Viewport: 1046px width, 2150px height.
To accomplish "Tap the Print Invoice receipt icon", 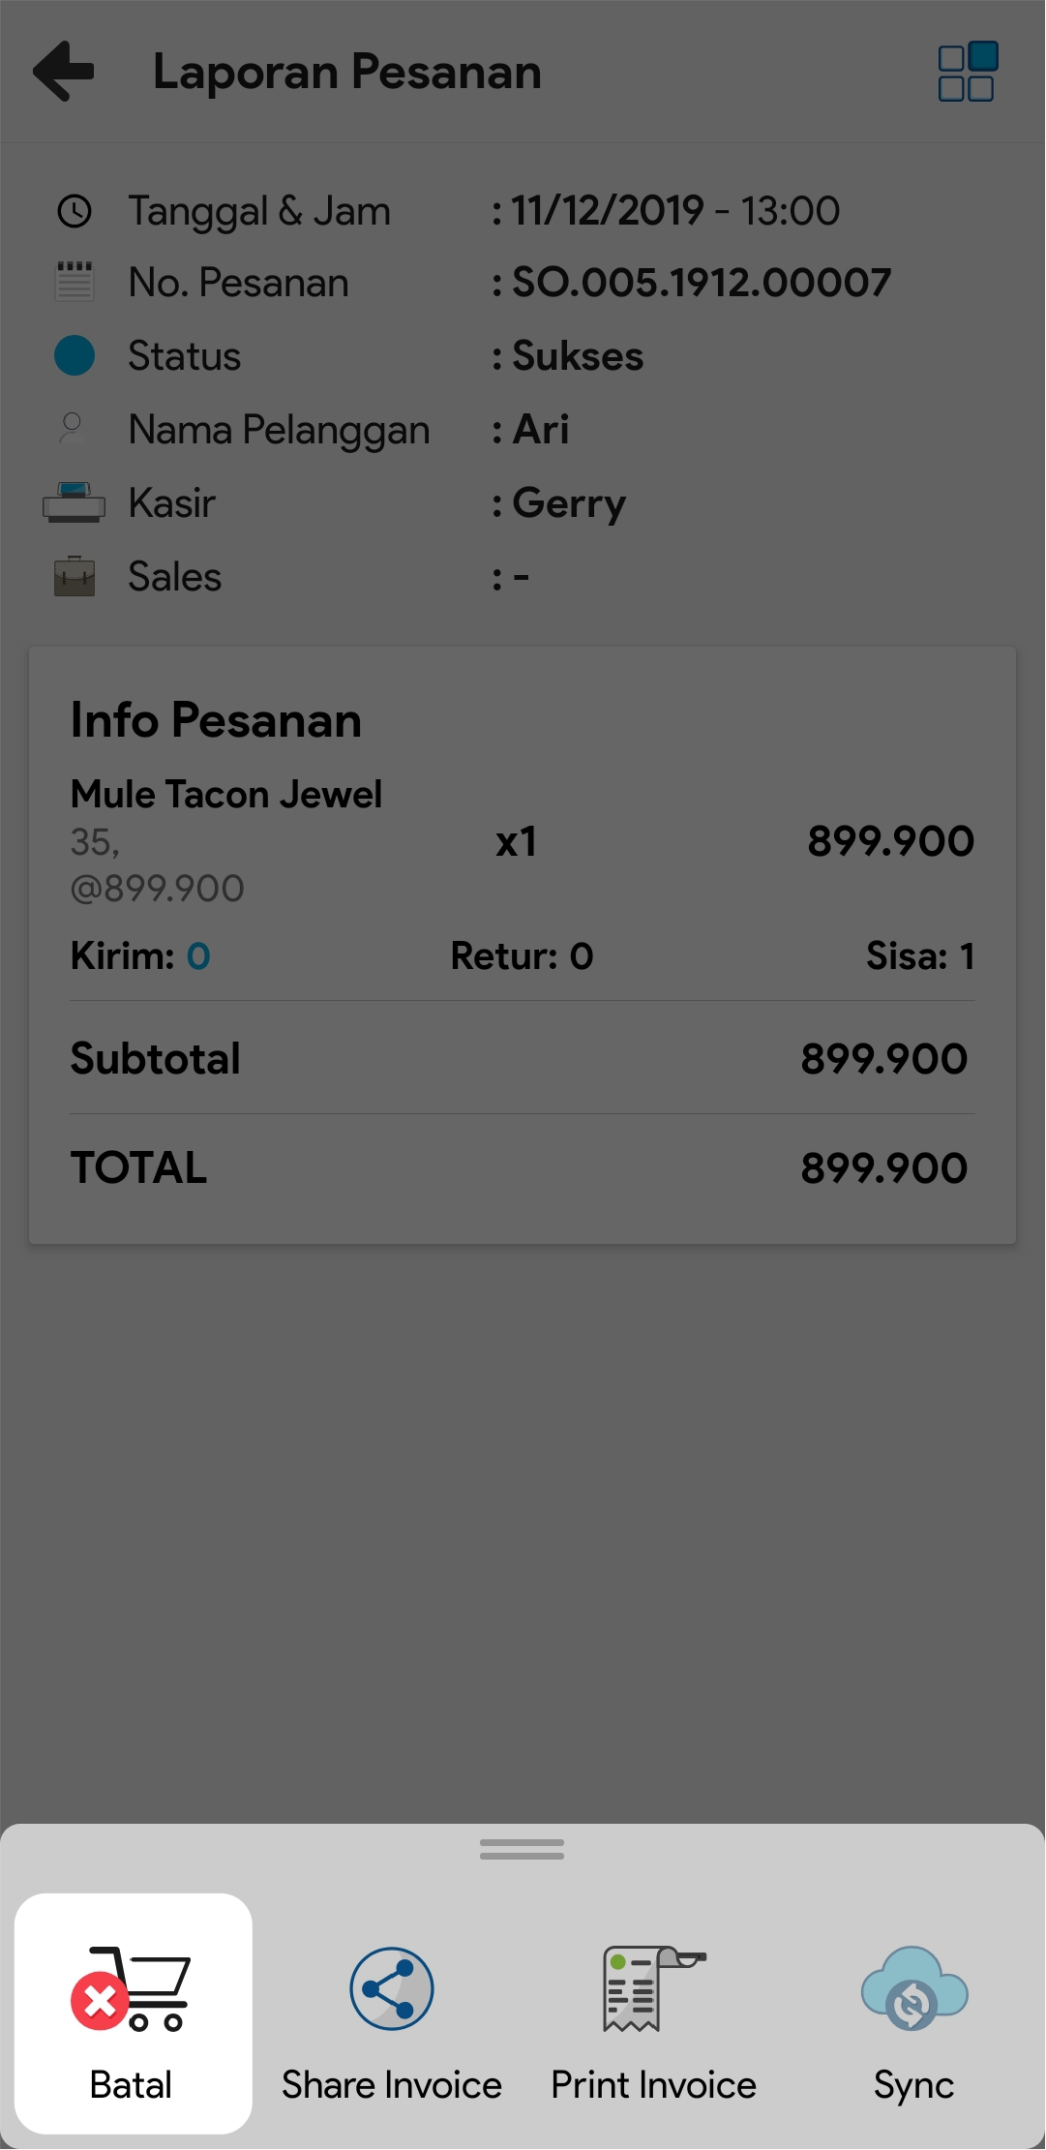I will pyautogui.click(x=653, y=1989).
